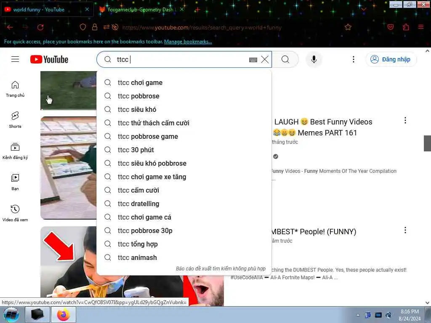
Task: Open YouTube settings three-dot menu
Action: 354,59
